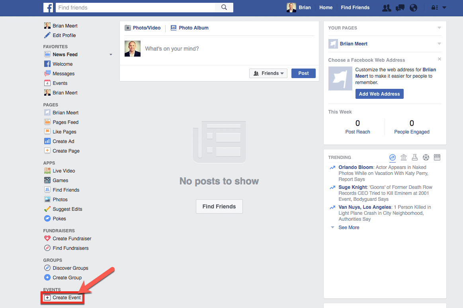This screenshot has width=463, height=308.
Task: Click the Find Fundraisers compass icon
Action: (x=47, y=248)
